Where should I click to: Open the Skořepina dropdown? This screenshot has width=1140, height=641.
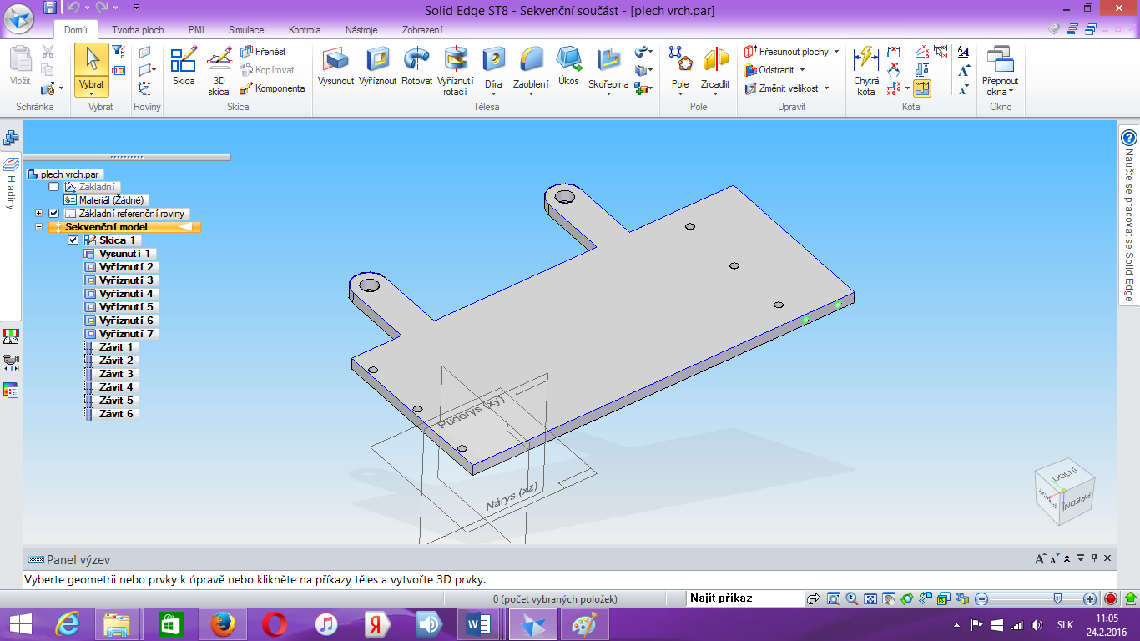pos(608,93)
